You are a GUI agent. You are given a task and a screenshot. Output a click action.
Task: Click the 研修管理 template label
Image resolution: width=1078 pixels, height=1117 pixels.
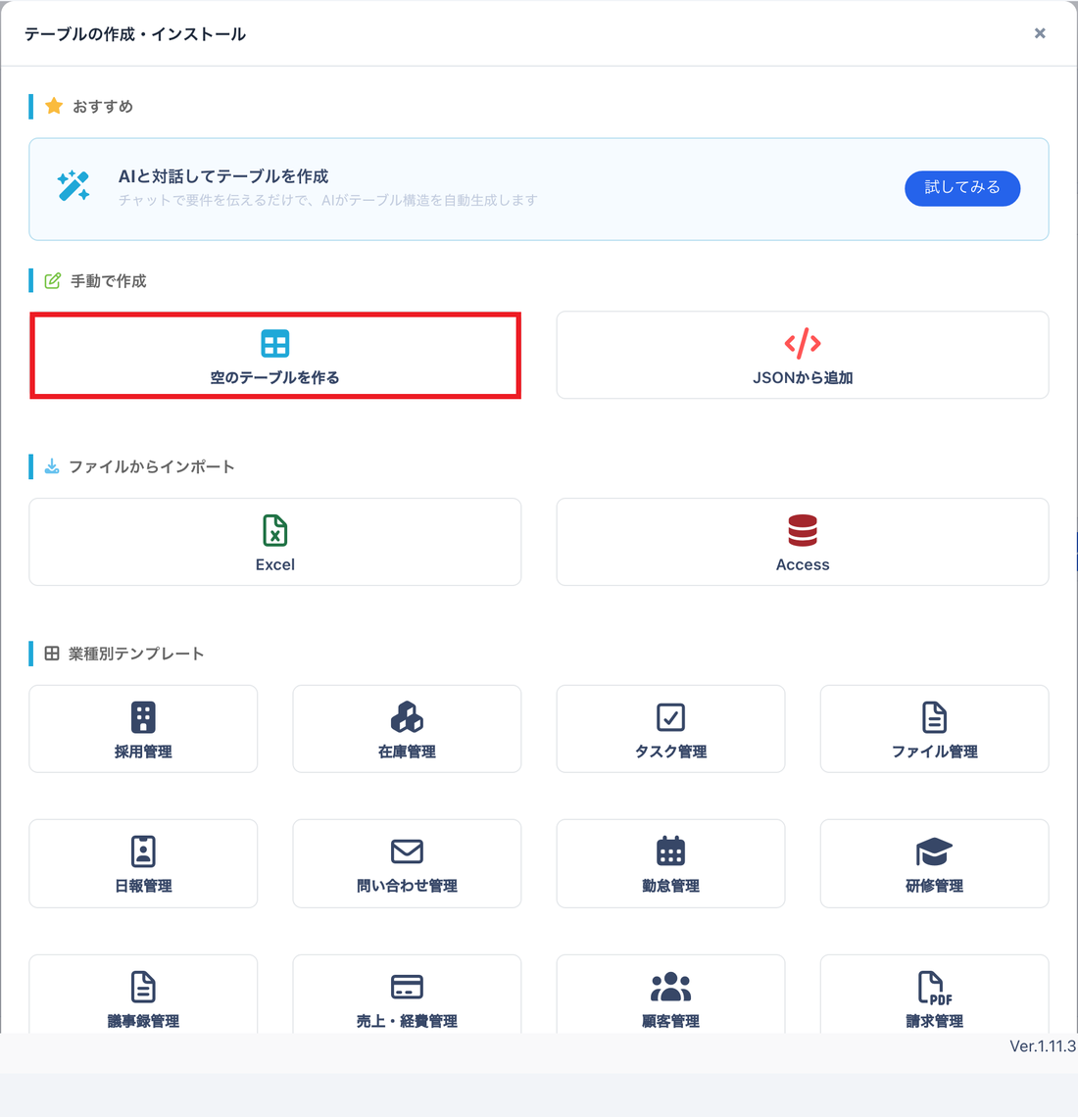(x=934, y=886)
